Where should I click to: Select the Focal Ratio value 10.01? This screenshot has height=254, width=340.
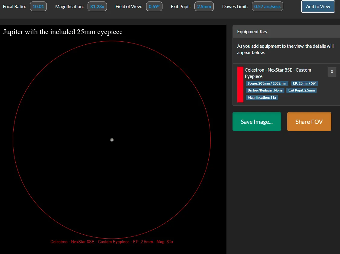38,7
